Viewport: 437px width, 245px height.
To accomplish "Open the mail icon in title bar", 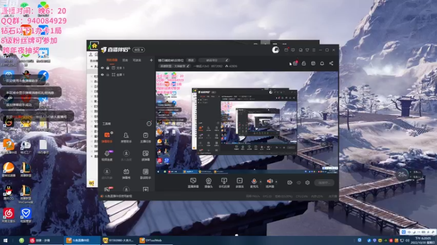I will point(286,50).
